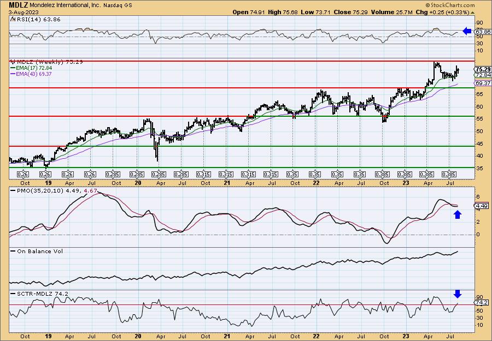Click the year 21 label on the bottom SCTR axis
This screenshot has height=341, width=492.
click(227, 336)
